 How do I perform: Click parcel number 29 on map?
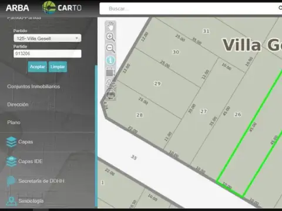pos(157,83)
